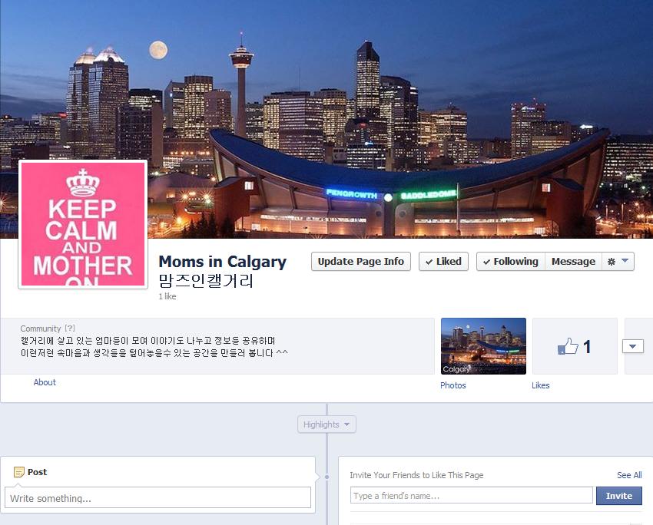
Task: Expand the Highlights dropdown
Action: point(326,424)
